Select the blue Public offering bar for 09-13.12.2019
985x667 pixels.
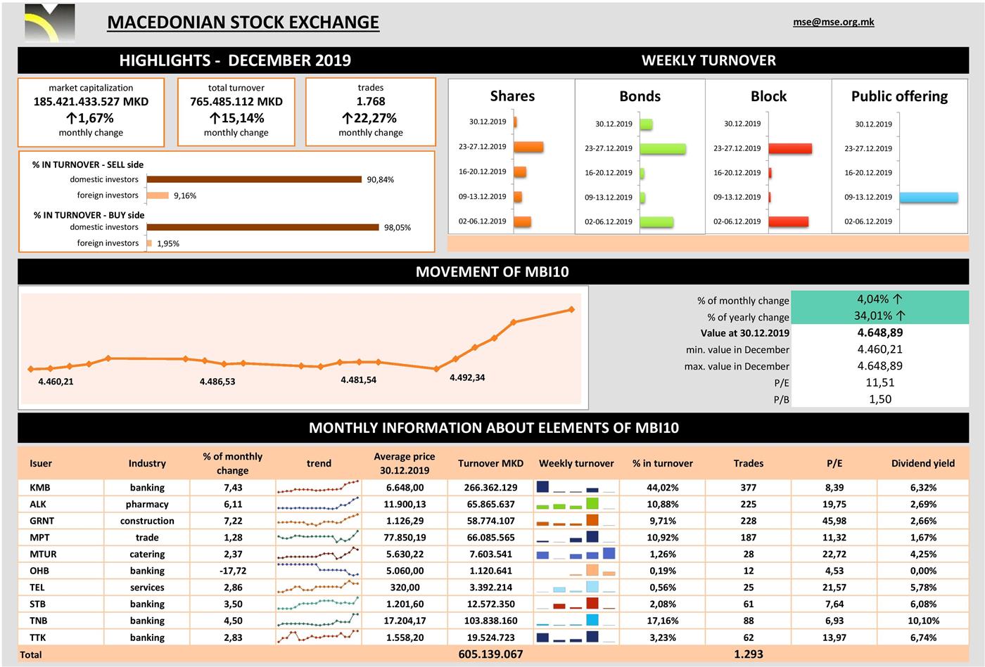click(928, 197)
